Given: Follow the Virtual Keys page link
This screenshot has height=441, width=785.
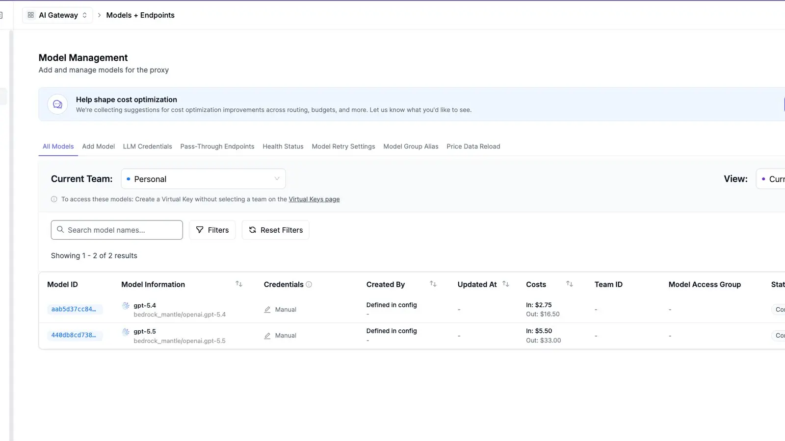Looking at the screenshot, I should pos(314,199).
